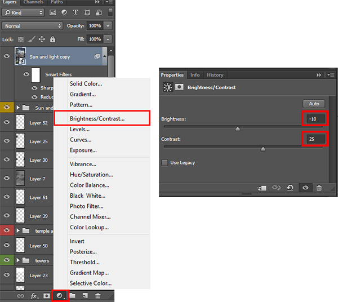Switch to the History tab
Screen dimensions: 338x302
(x=215, y=75)
